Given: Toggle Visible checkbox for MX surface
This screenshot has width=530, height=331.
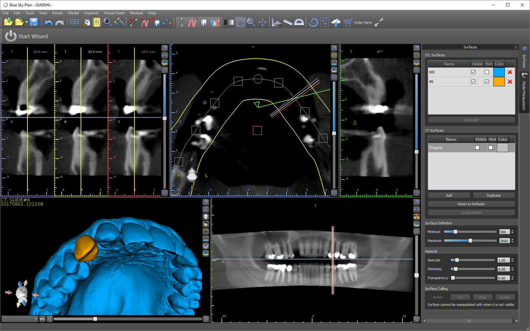Looking at the screenshot, I should [x=474, y=72].
